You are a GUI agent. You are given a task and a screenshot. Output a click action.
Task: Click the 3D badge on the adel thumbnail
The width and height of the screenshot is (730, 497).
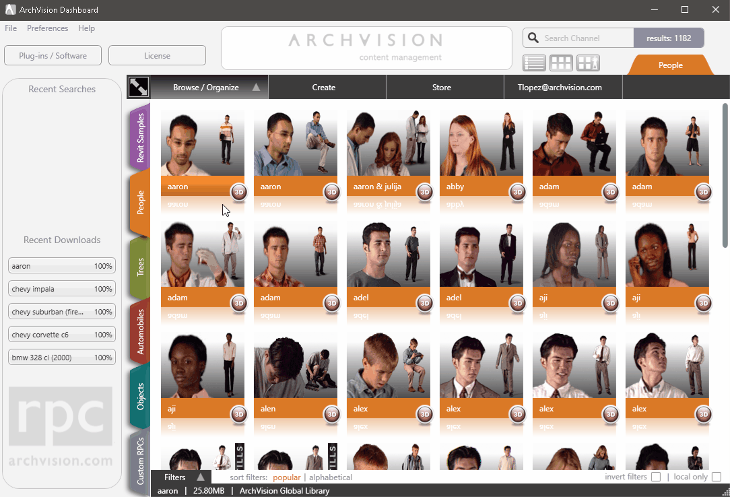424,304
